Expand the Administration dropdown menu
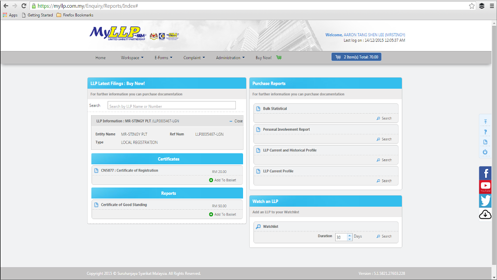497x280 pixels. point(230,58)
